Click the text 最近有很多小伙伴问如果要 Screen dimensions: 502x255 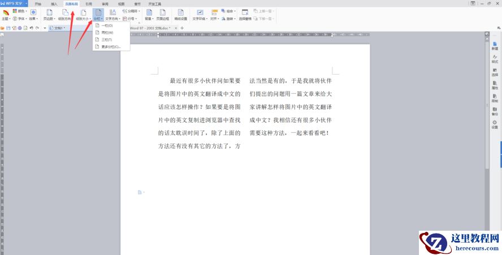205,81
